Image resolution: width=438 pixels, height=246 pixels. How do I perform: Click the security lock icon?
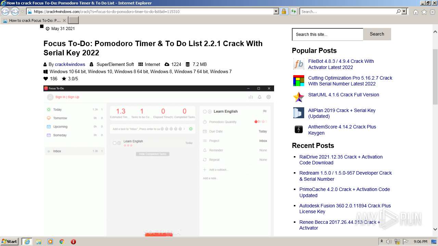[x=284, y=12]
